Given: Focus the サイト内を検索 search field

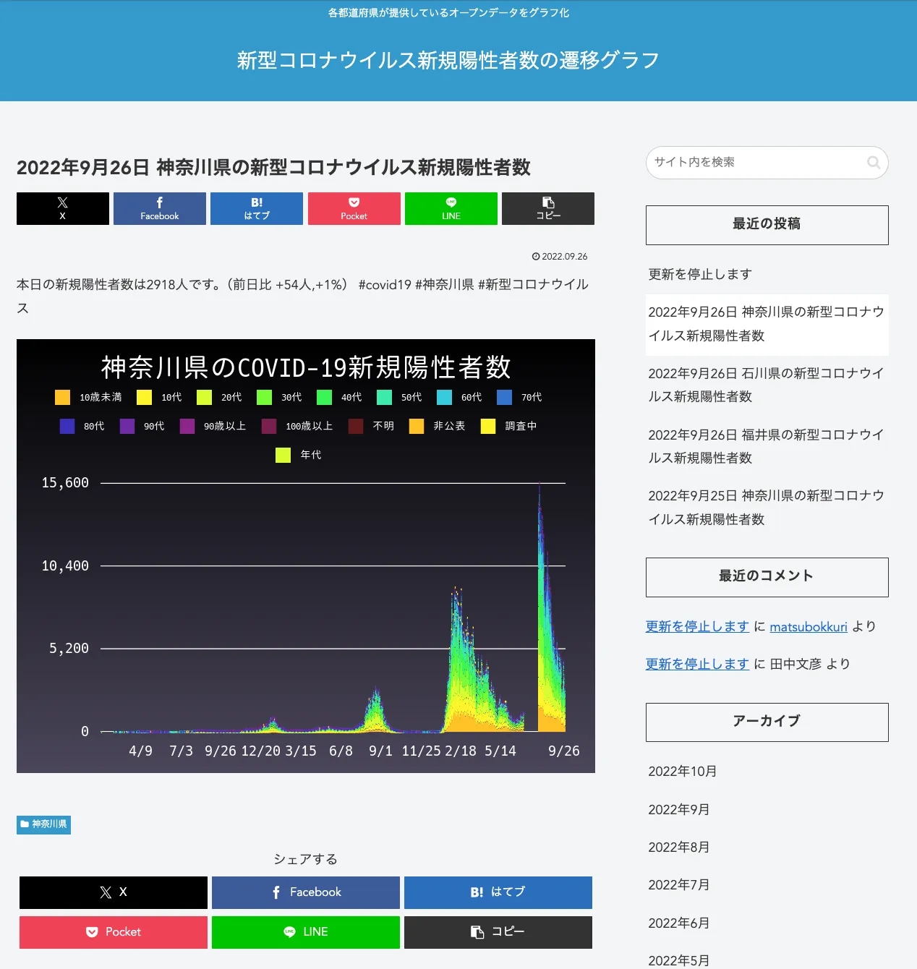Looking at the screenshot, I should click(756, 163).
